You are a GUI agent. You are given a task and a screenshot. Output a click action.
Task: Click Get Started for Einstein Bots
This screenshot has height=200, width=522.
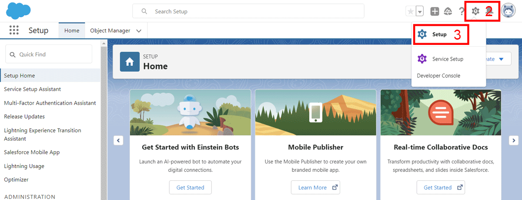tap(190, 187)
